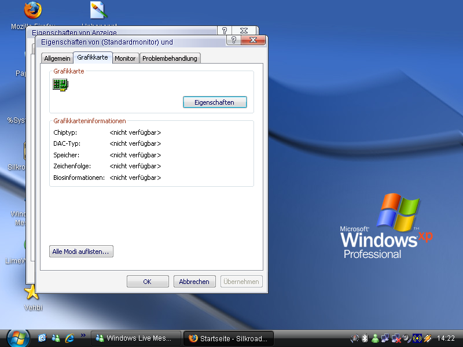Click the disconnected network tray icon with red X
Viewport: 463px width, 347px height.
(x=396, y=338)
